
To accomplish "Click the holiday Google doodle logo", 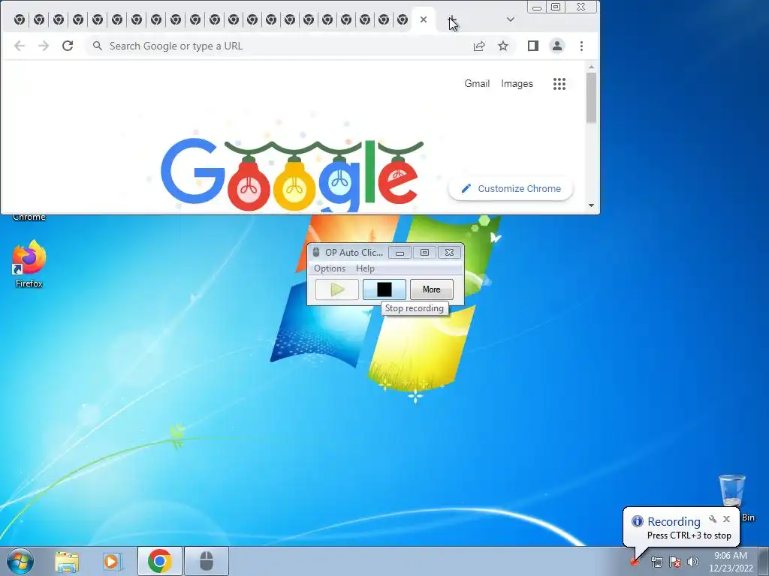I will coord(292,174).
